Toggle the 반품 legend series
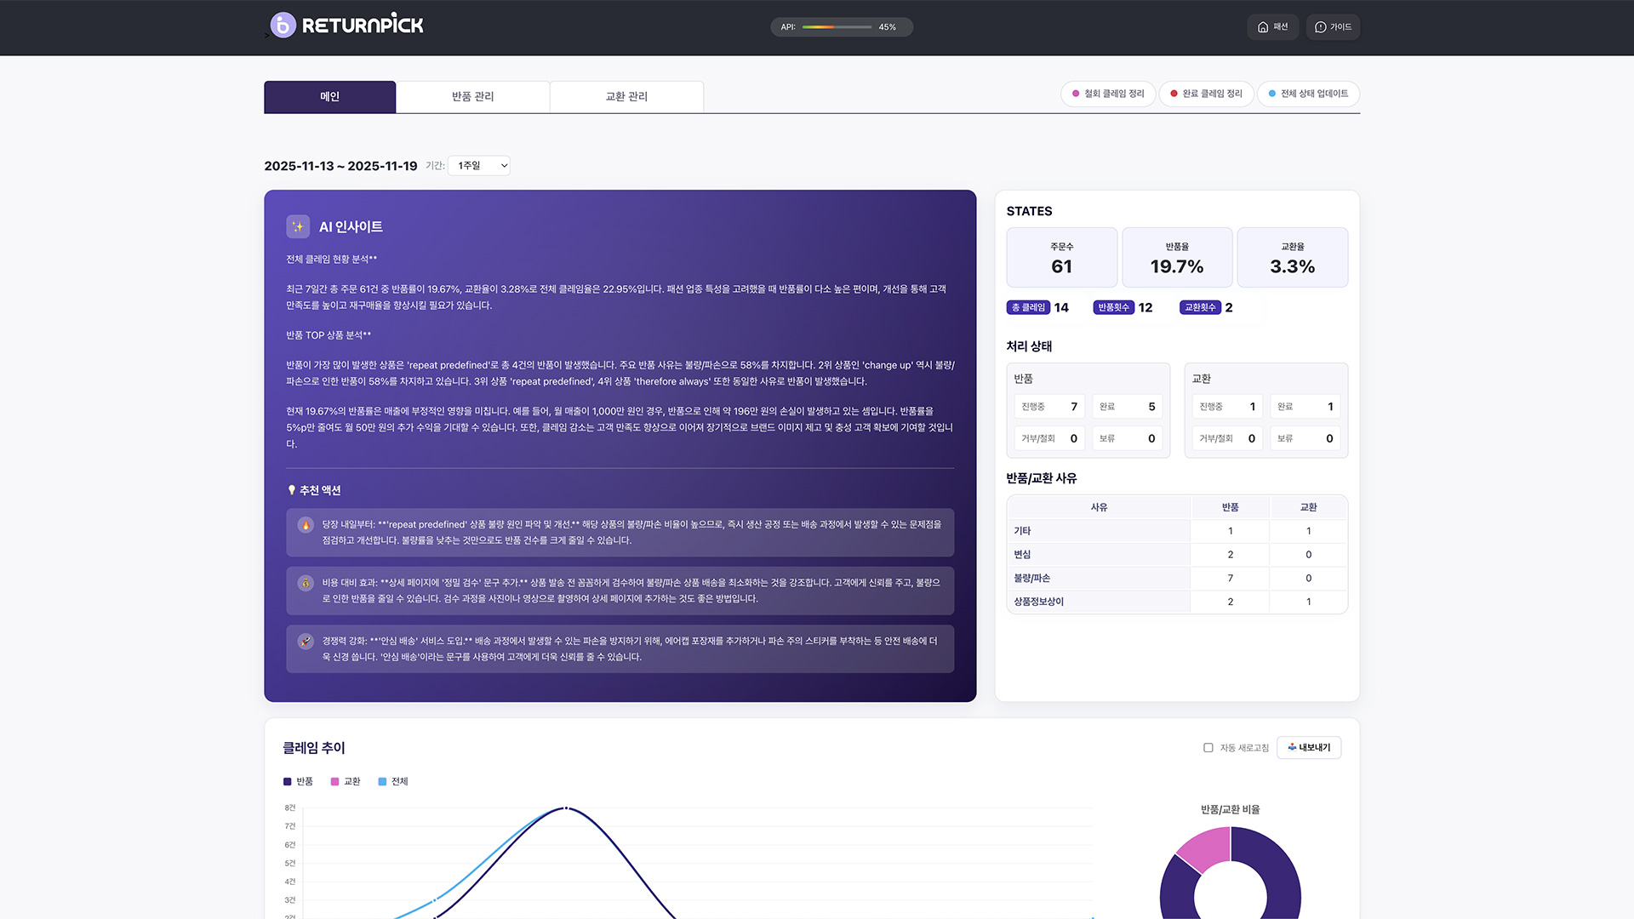The width and height of the screenshot is (1634, 919). pos(298,781)
